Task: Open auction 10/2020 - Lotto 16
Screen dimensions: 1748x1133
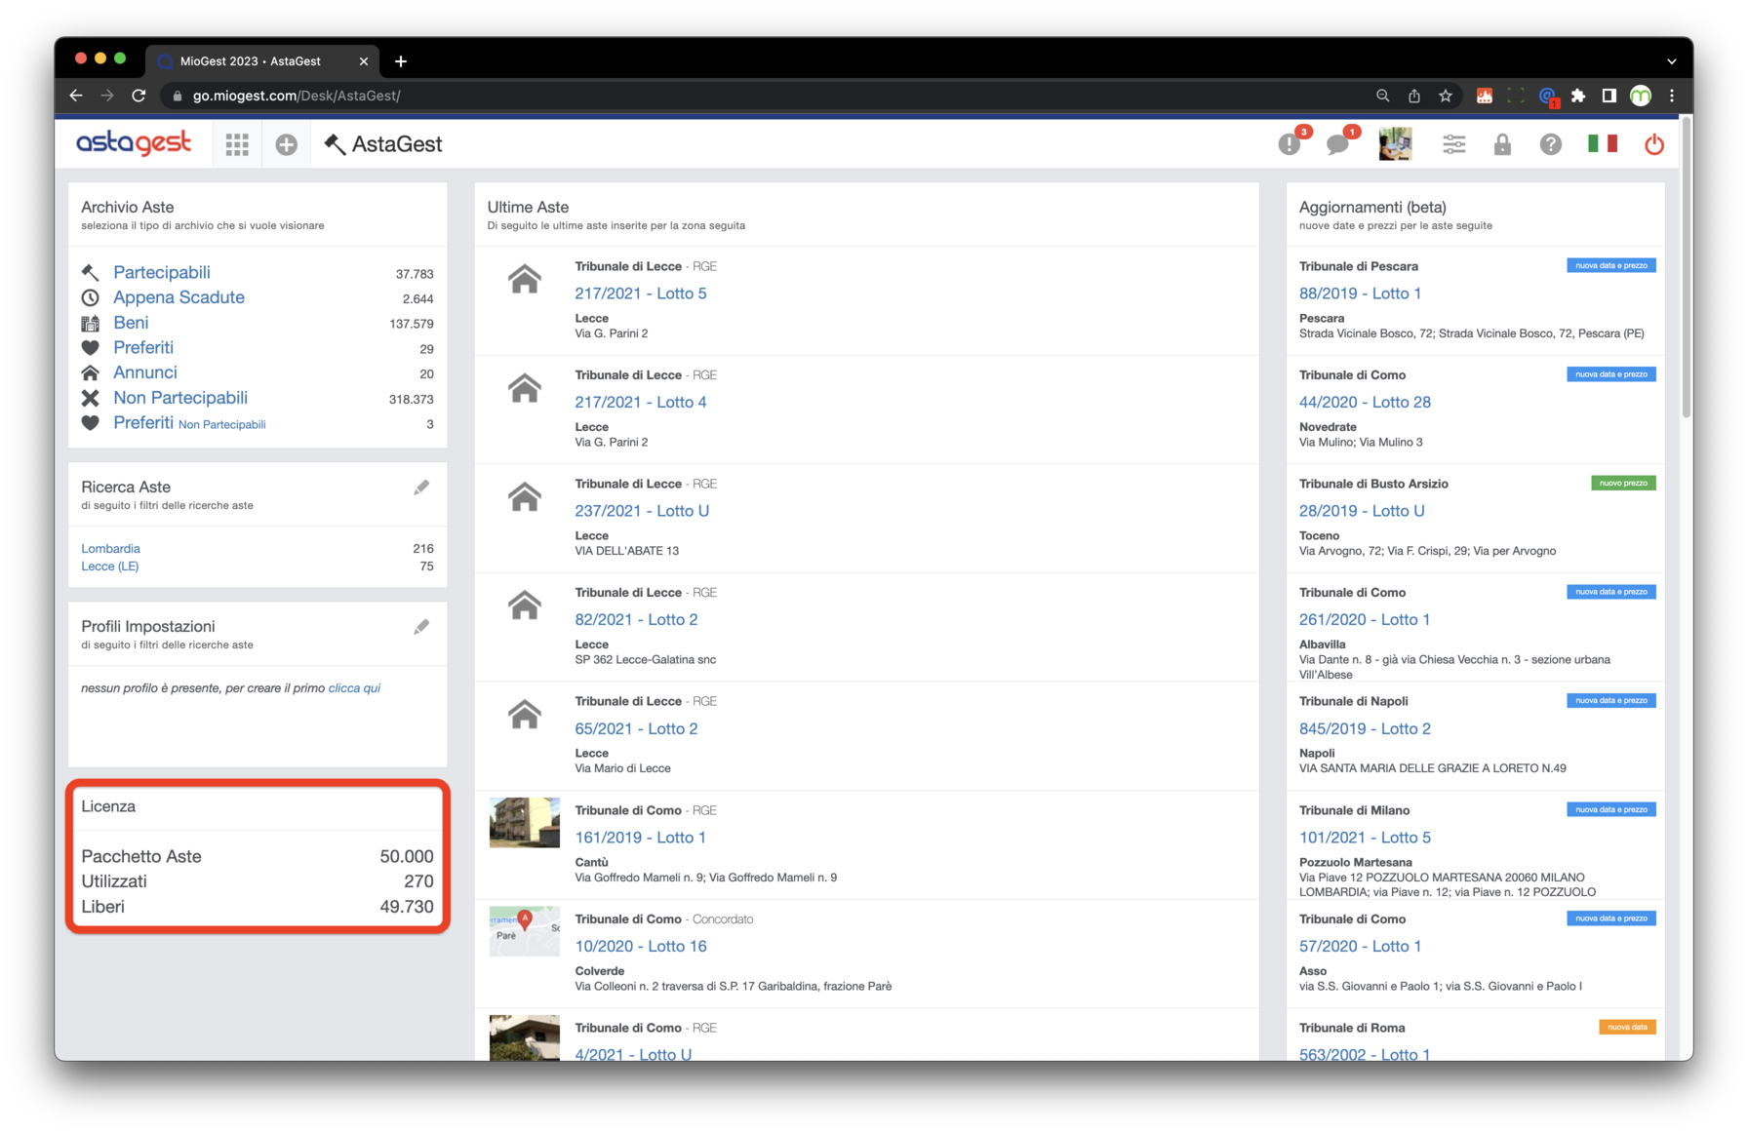Action: [641, 946]
